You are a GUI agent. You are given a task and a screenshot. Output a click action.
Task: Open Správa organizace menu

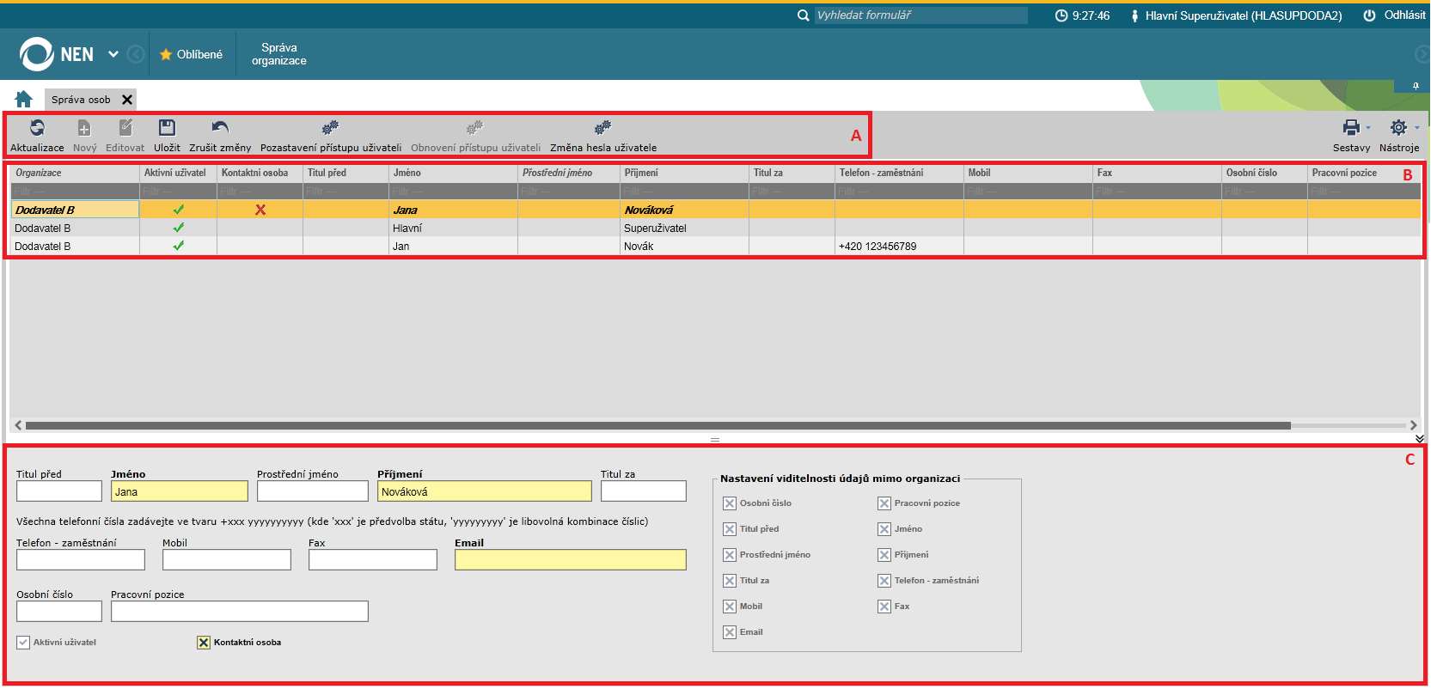(x=278, y=54)
